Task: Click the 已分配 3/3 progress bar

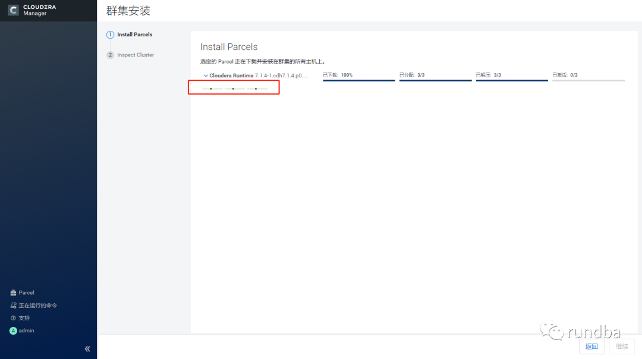Action: 435,80
